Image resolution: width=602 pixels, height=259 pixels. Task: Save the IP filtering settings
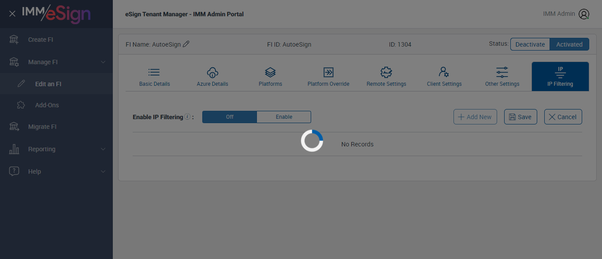point(520,117)
